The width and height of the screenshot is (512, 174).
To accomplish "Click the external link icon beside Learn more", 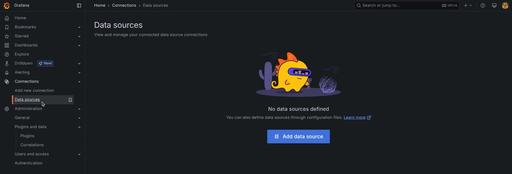I will click(369, 118).
